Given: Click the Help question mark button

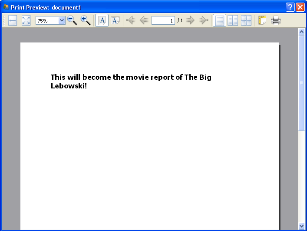Looking at the screenshot, I should tap(290, 7).
